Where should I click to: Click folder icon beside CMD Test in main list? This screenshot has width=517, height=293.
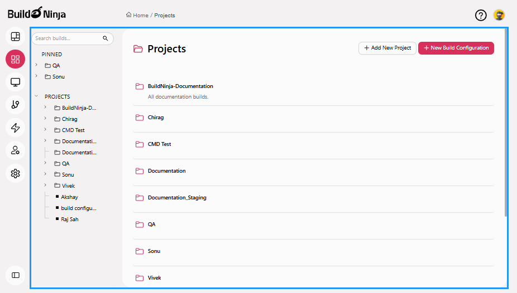[x=140, y=144]
